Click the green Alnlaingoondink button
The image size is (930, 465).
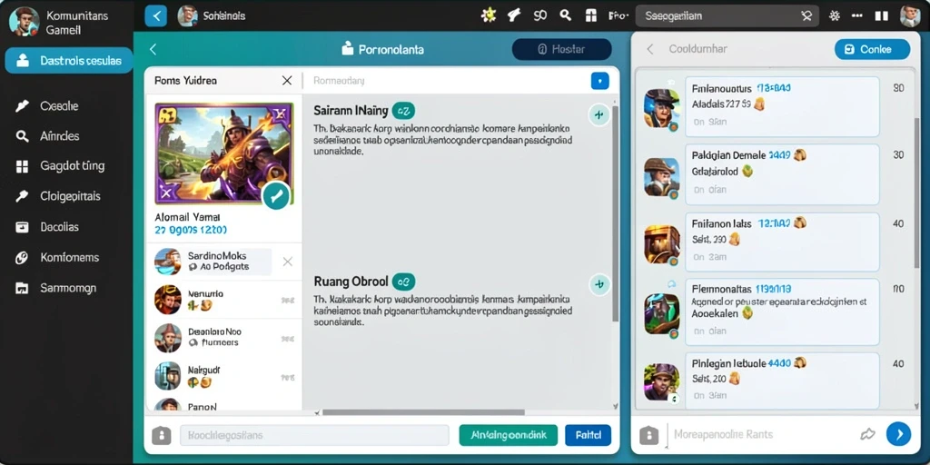tap(509, 435)
